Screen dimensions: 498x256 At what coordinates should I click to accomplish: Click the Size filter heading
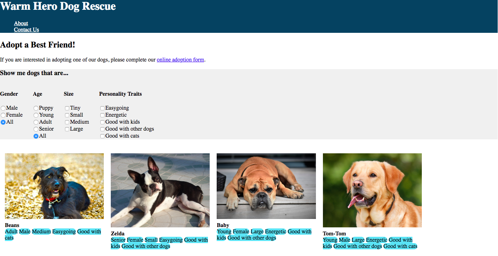tap(69, 94)
